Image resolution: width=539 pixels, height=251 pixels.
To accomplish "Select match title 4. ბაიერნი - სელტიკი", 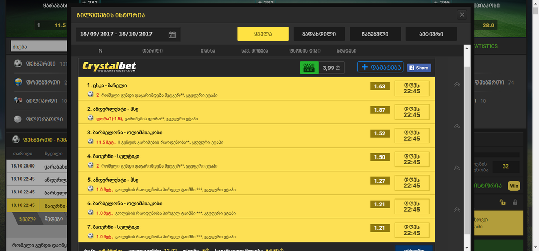I will click(x=114, y=156).
